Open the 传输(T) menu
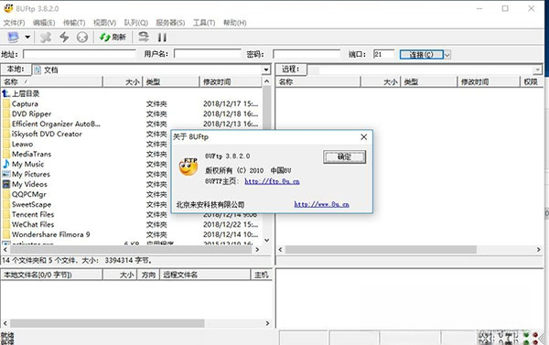Image resolution: width=549 pixels, height=345 pixels. 74,22
